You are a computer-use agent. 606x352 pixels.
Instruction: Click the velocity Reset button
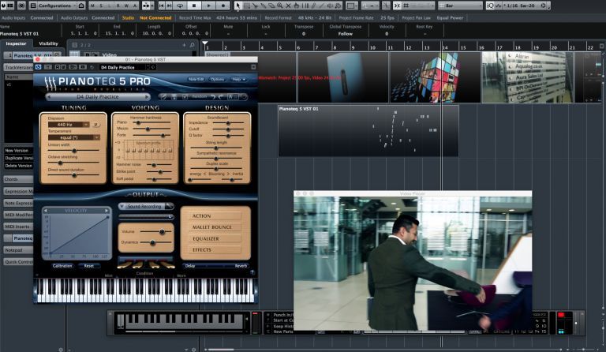coord(89,266)
